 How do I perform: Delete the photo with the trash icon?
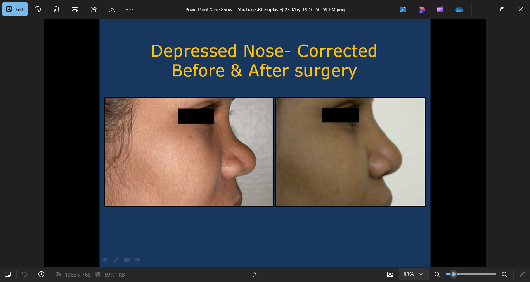pos(56,9)
